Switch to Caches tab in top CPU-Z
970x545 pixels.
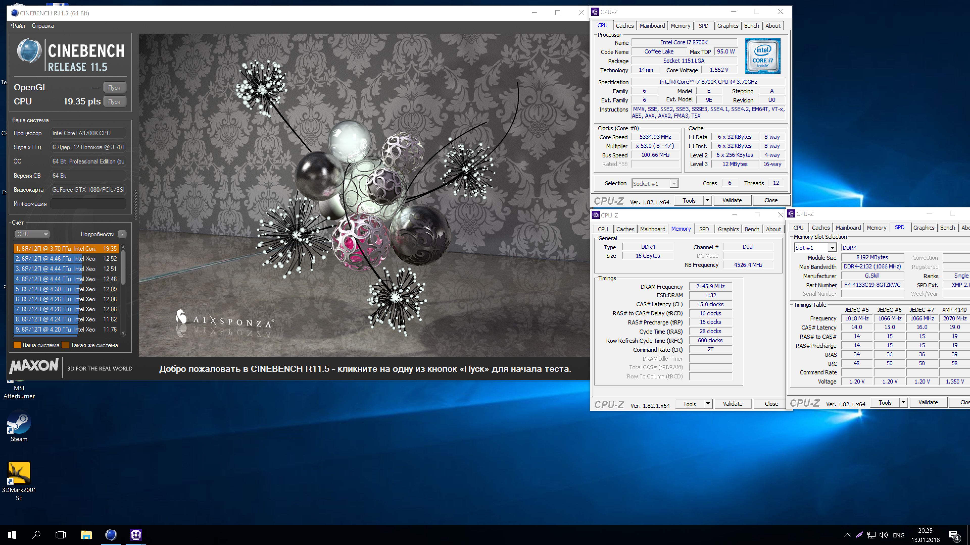624,25
